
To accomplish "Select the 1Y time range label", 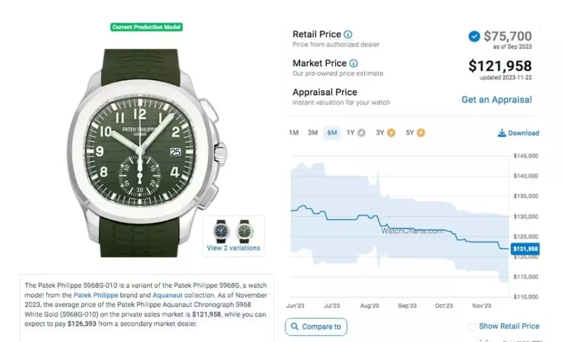I will (350, 133).
